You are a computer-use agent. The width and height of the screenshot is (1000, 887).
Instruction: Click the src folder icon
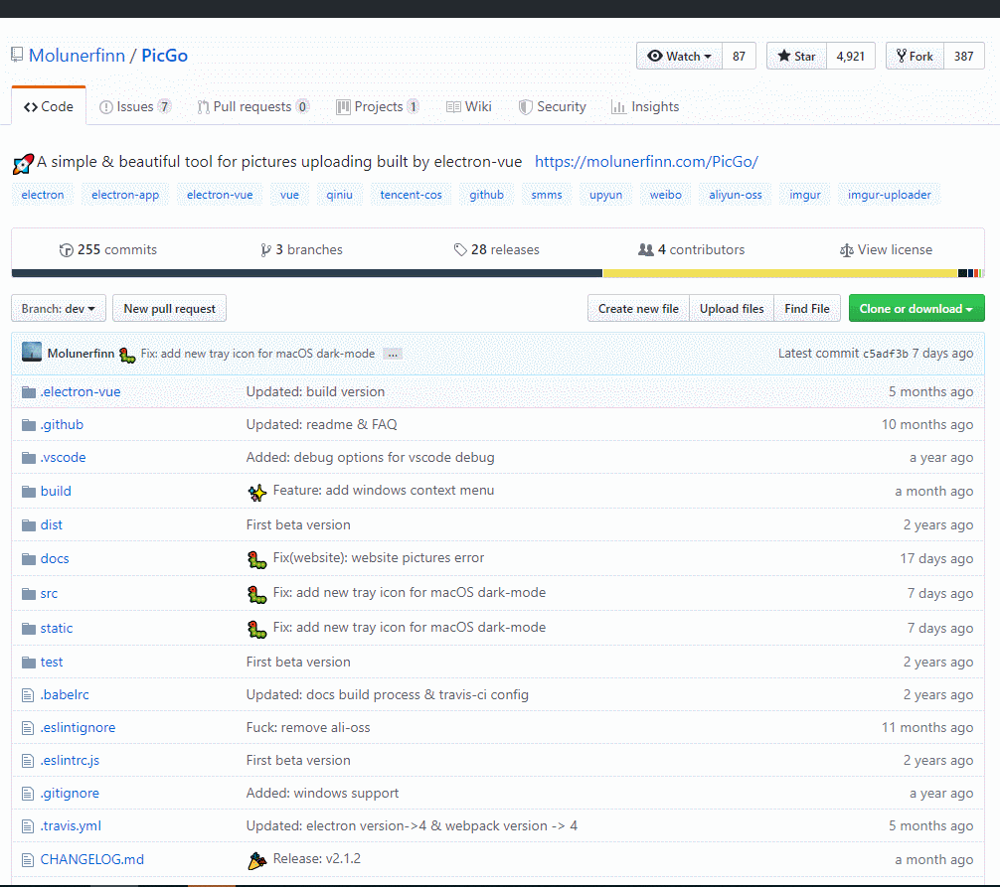pos(28,594)
